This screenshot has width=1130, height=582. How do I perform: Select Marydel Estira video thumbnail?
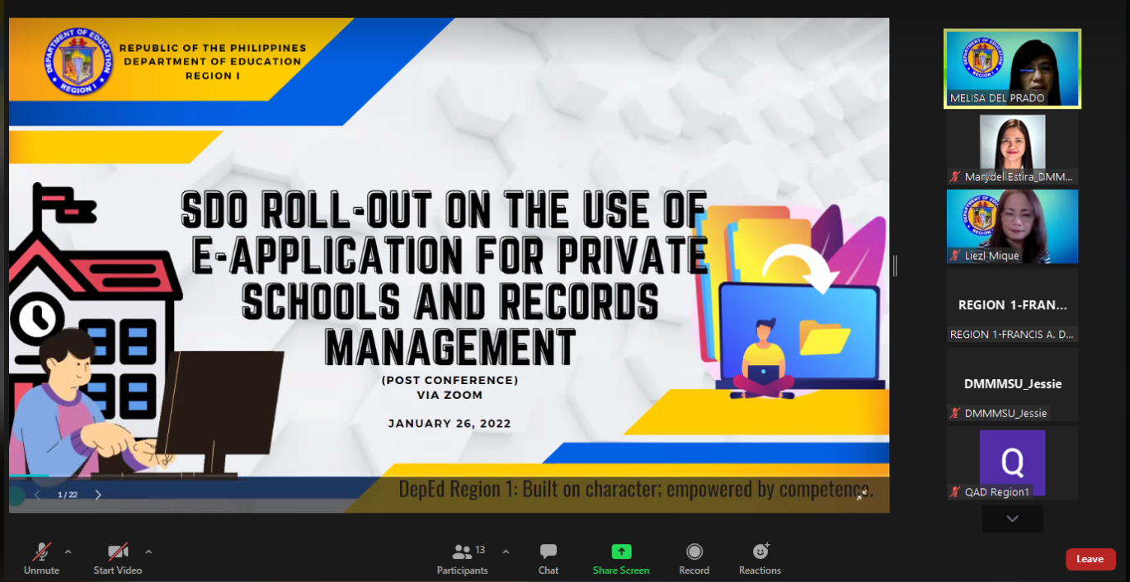(1013, 149)
